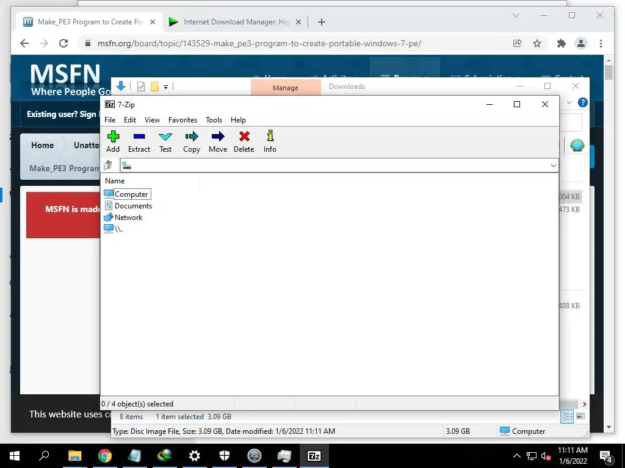Click the New folder icon in Explorer toolbar
This screenshot has height=468, width=625.
(x=154, y=87)
